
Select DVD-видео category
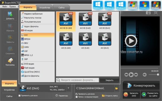(38, 64)
